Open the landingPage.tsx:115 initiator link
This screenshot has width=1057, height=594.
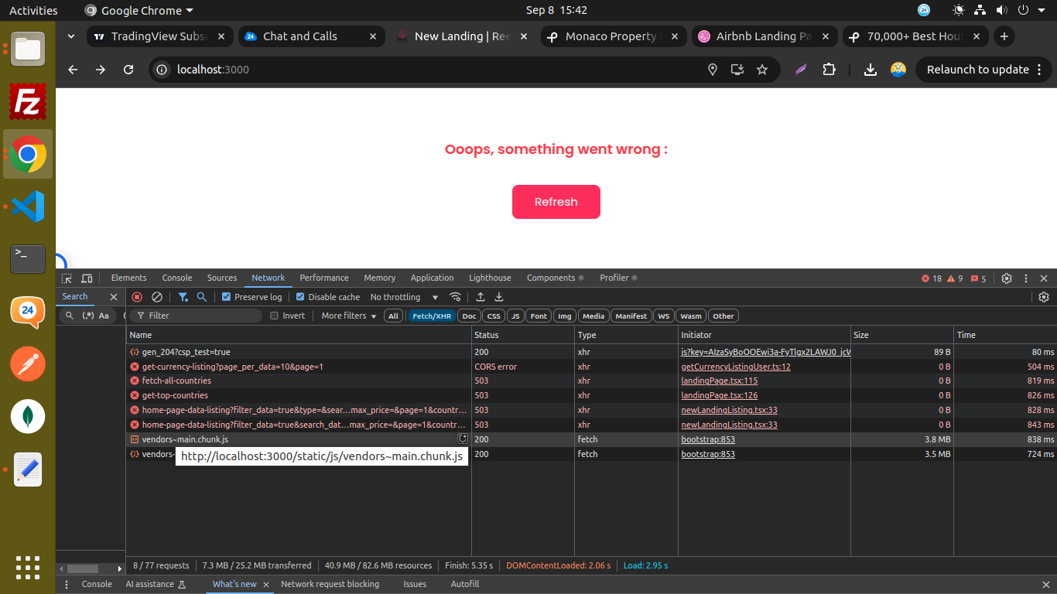[x=719, y=381]
